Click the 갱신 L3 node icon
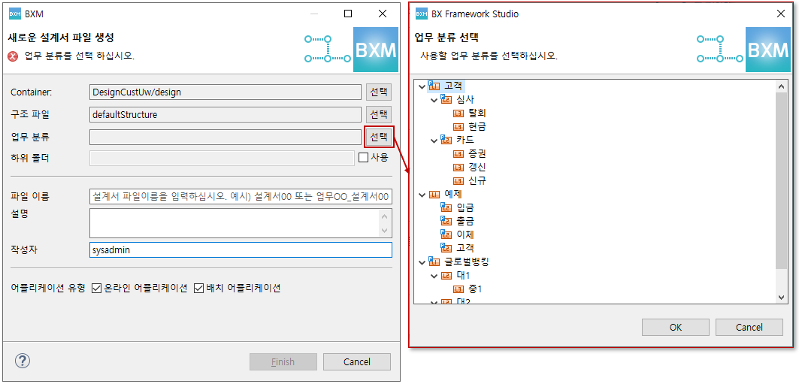The image size is (799, 384). coord(459,167)
